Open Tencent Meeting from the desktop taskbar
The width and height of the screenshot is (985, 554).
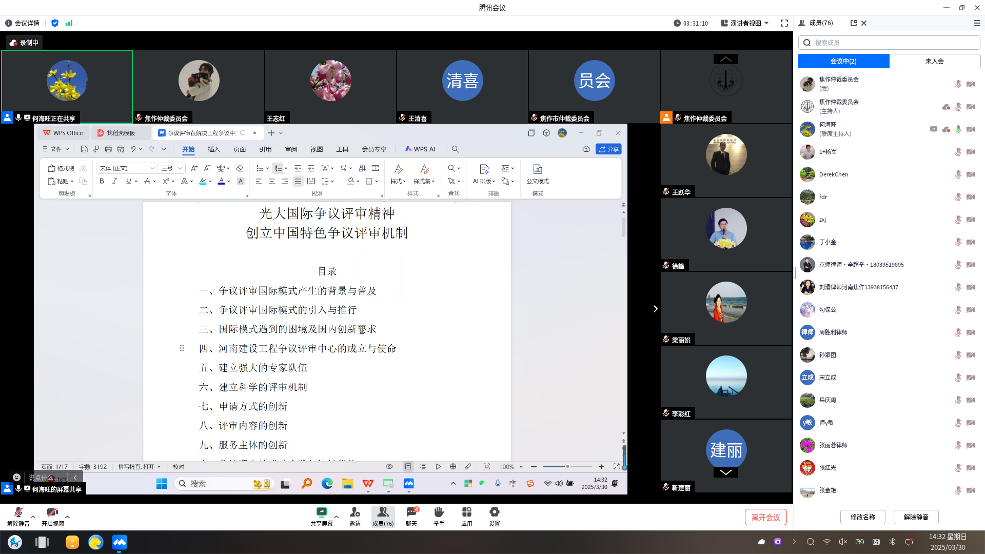120,542
